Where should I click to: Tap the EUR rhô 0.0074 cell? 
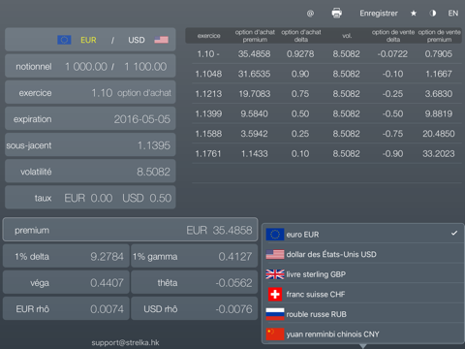click(x=66, y=309)
